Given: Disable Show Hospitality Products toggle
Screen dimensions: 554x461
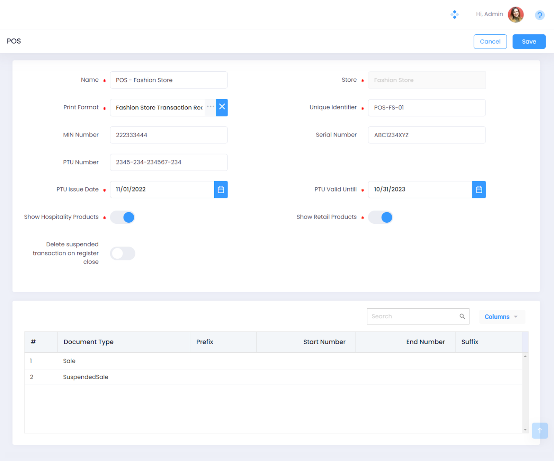Looking at the screenshot, I should [123, 218].
